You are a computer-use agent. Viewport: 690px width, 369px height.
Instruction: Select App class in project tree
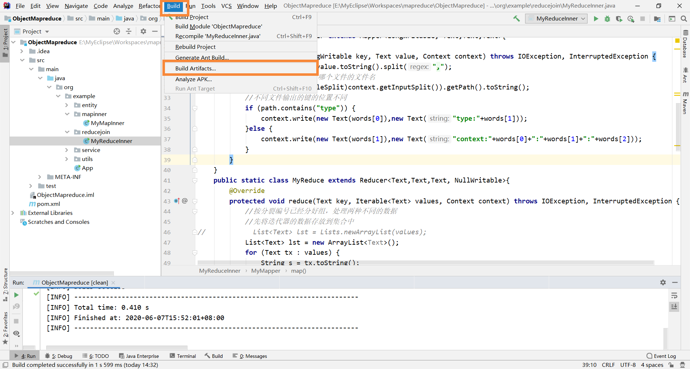click(x=87, y=168)
